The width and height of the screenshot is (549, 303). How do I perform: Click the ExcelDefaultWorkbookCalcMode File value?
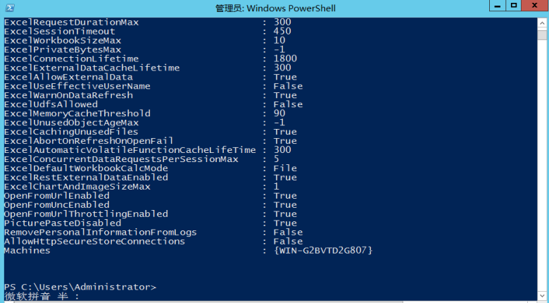click(x=285, y=168)
